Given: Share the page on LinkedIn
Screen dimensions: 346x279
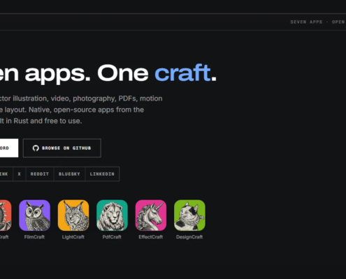Looking at the screenshot, I should (102, 174).
